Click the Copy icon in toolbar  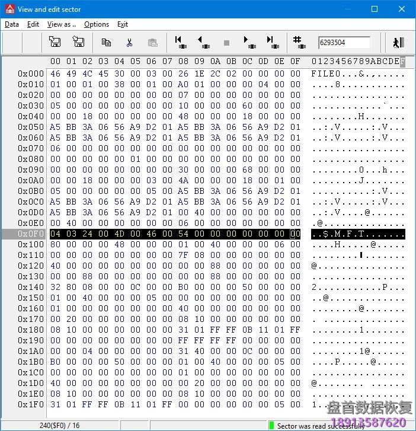pyautogui.click(x=106, y=42)
